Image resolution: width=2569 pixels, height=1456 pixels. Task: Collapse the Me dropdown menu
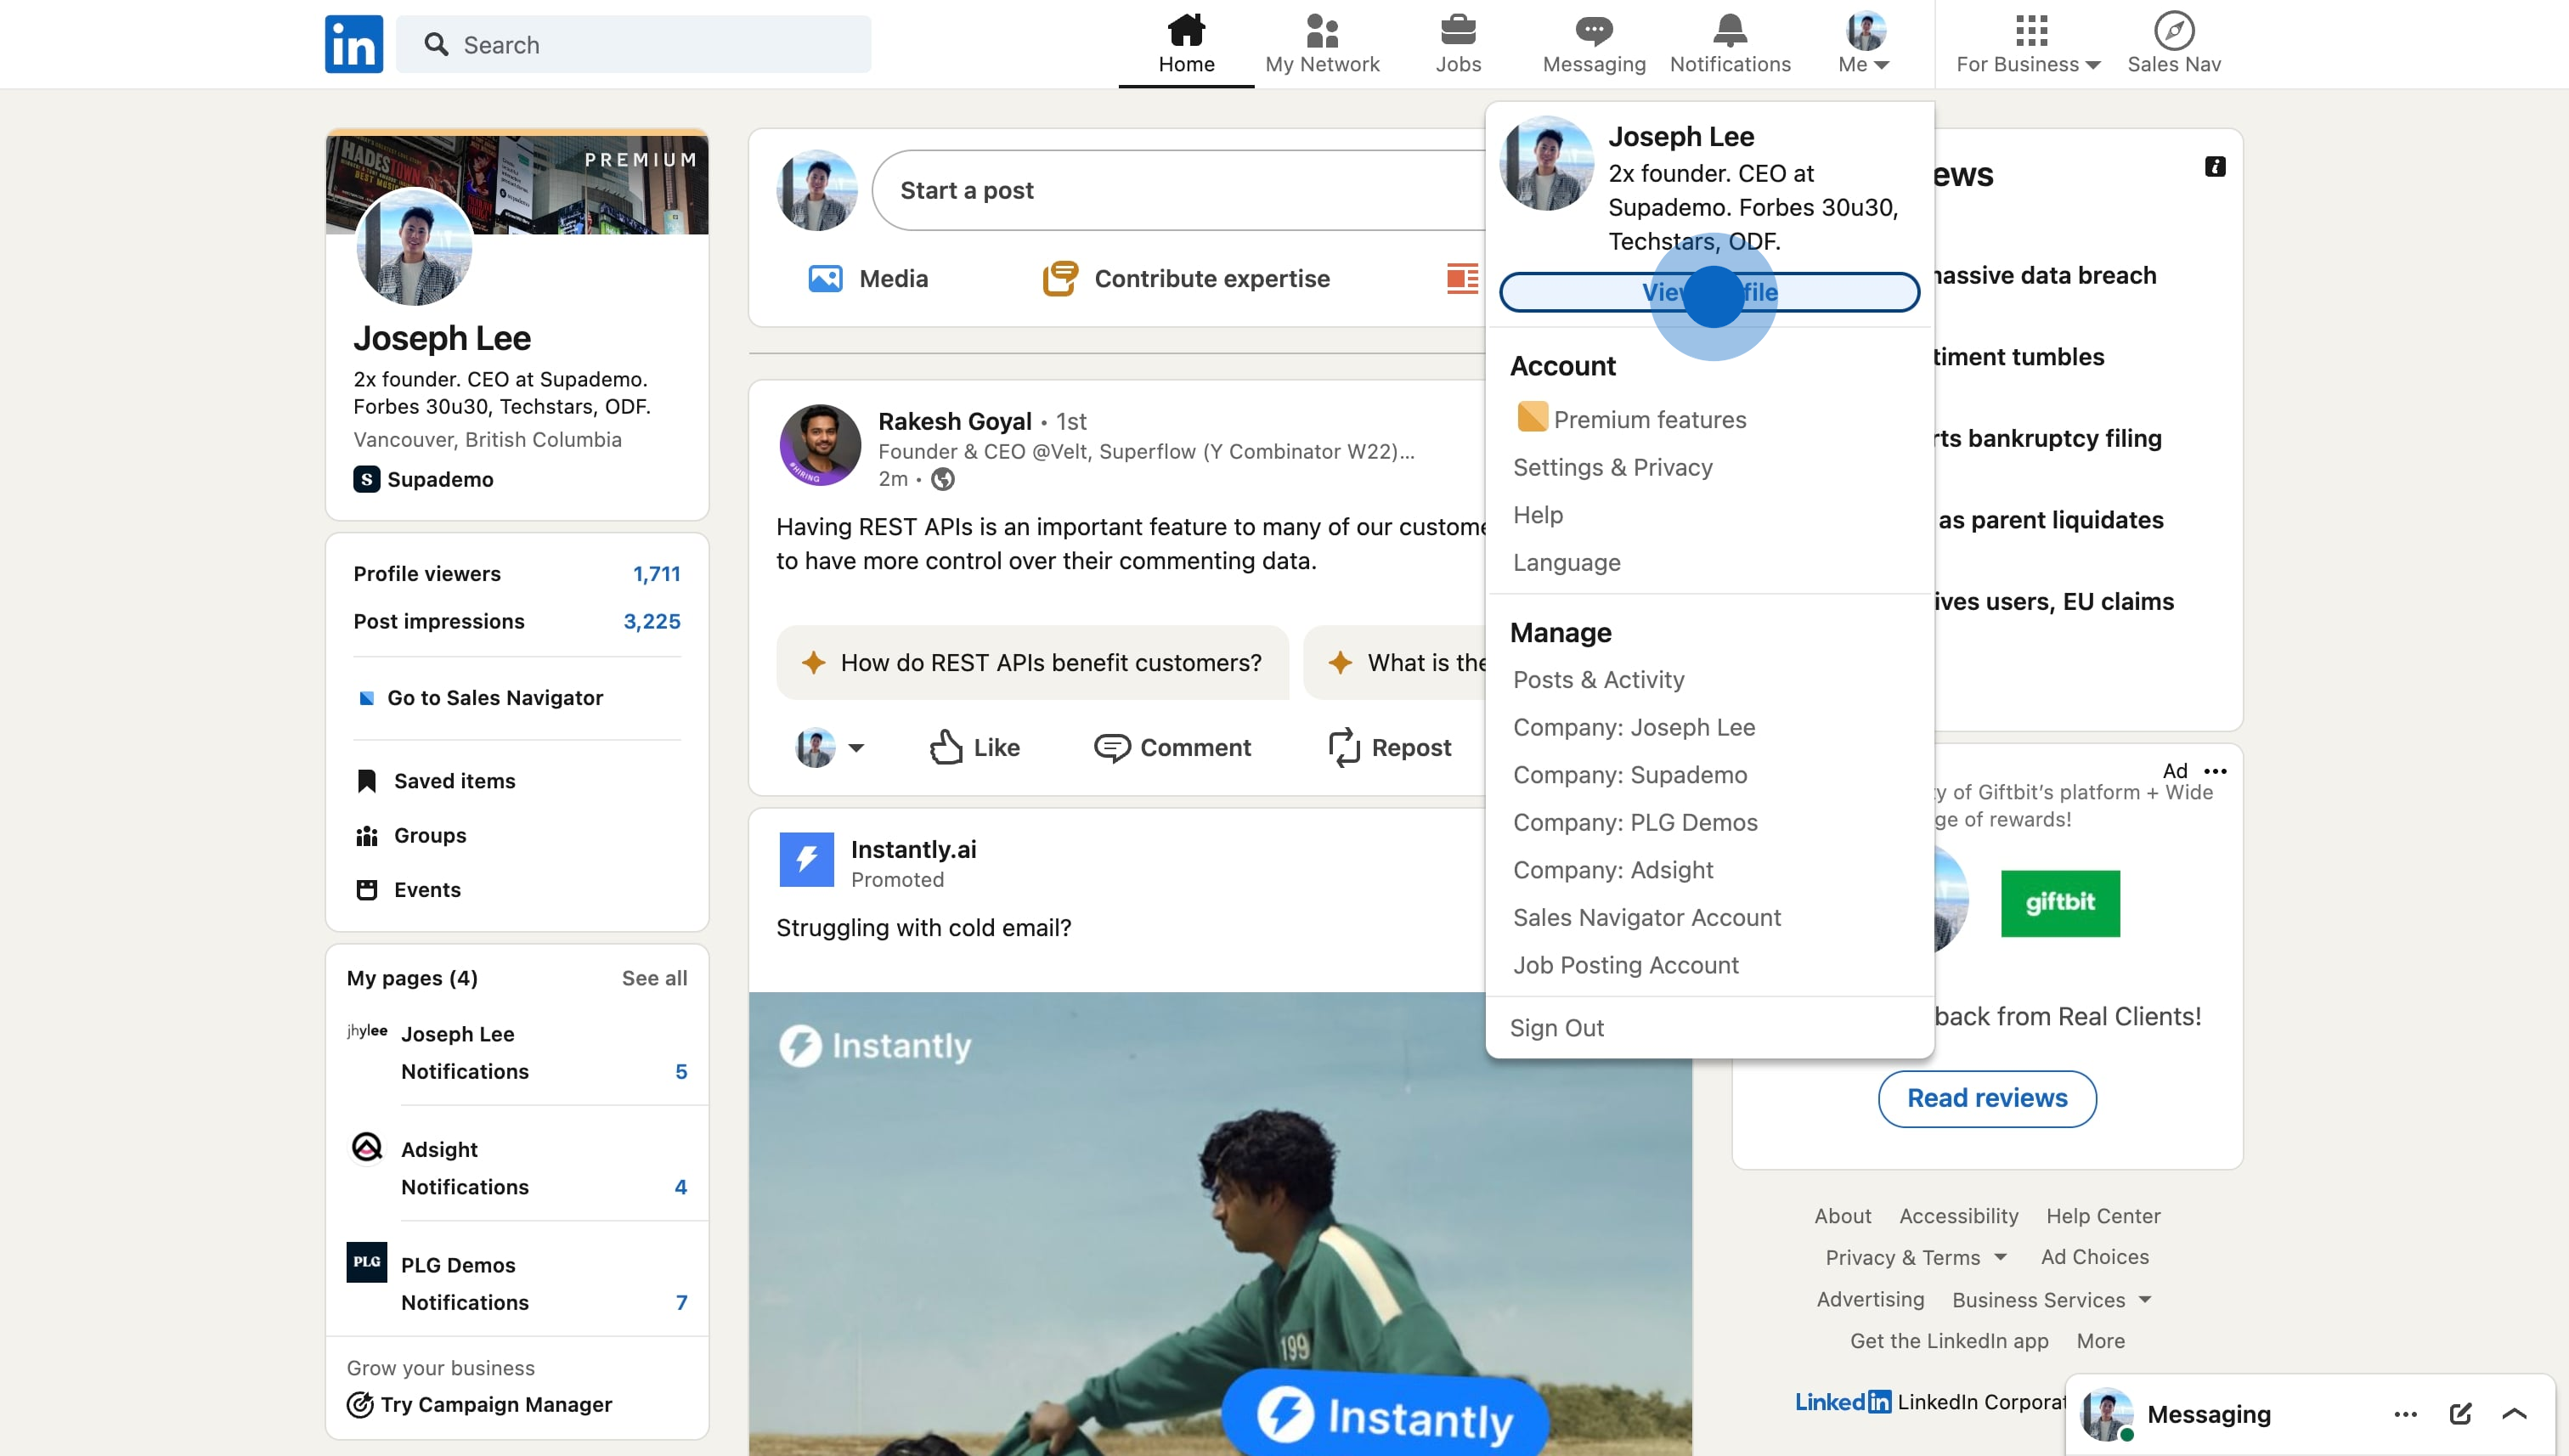click(1864, 44)
